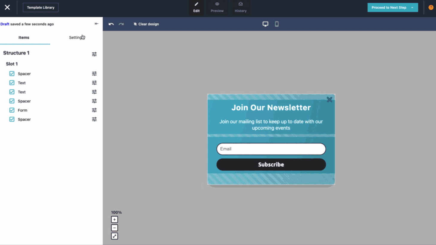436x245 pixels.
Task: Click the Email input field in the form
Action: tap(271, 149)
